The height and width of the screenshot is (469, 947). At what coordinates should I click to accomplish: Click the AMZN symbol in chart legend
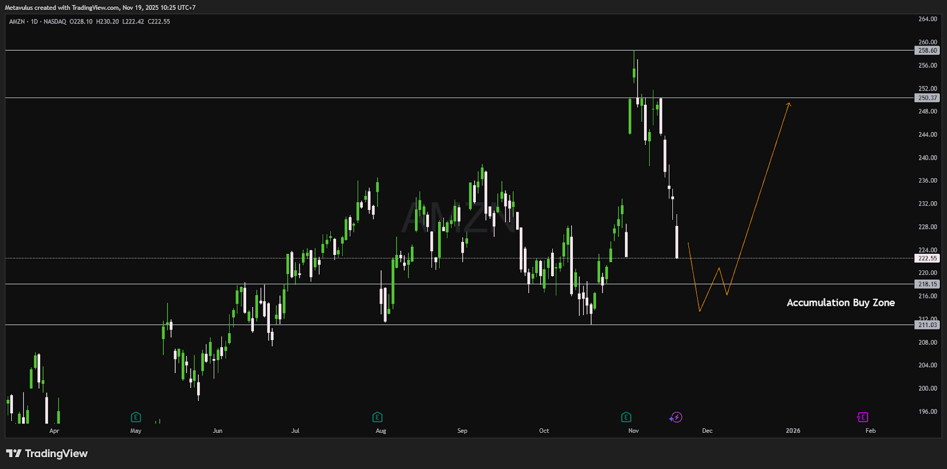point(17,22)
